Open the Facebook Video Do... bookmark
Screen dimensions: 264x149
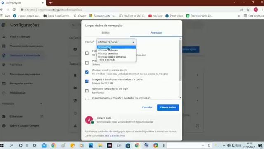pyautogui.click(x=200, y=16)
